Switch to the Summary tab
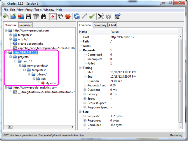Screen dimensions: 188x141 pyautogui.click(x=100, y=25)
